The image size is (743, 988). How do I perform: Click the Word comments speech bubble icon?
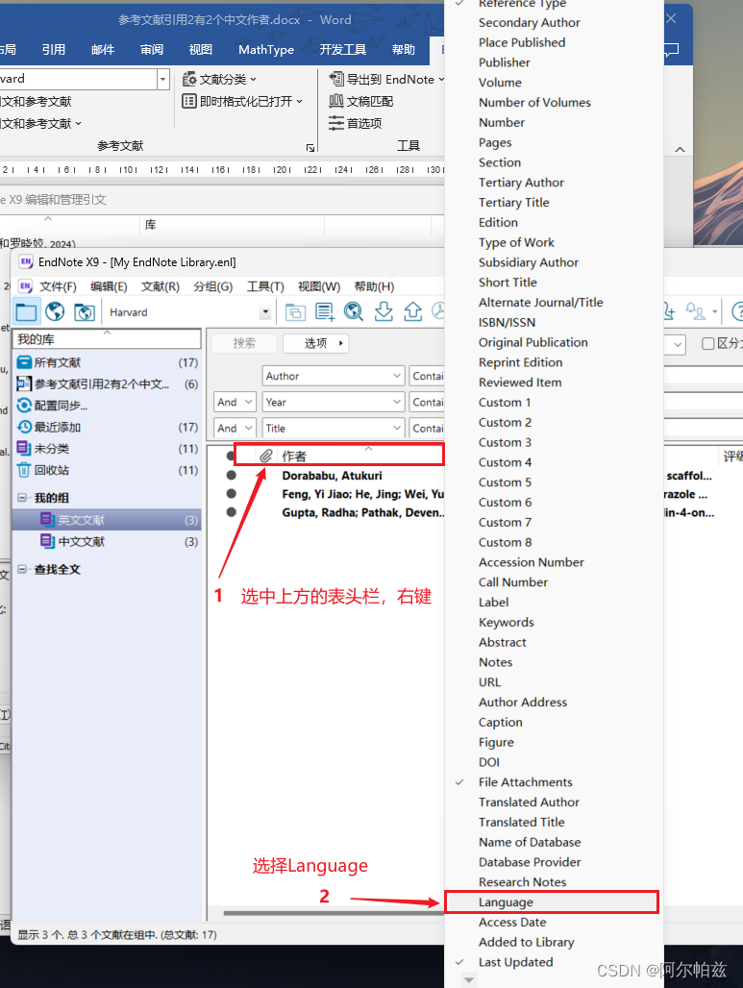click(x=672, y=49)
